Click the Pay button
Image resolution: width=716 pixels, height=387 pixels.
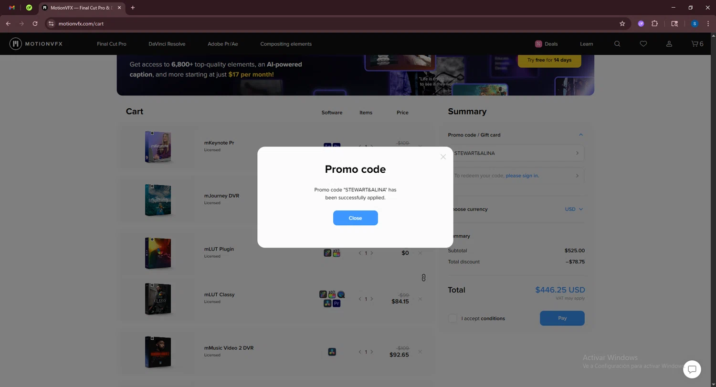point(562,318)
